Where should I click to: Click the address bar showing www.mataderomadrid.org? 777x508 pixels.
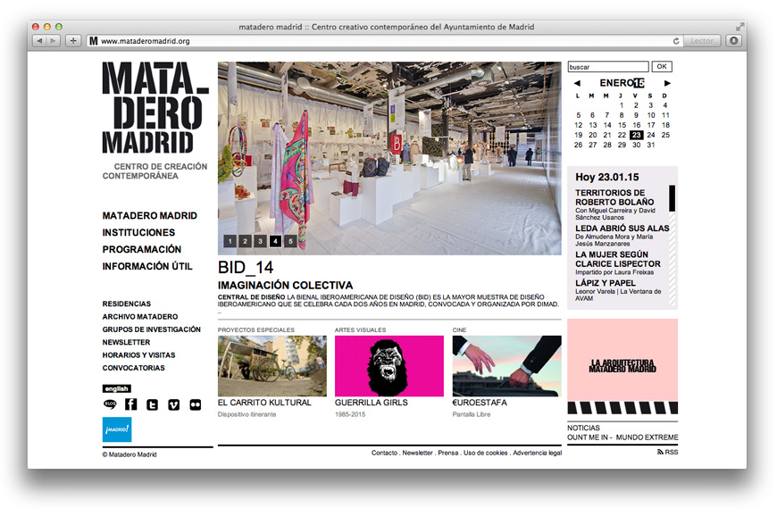tap(379, 41)
